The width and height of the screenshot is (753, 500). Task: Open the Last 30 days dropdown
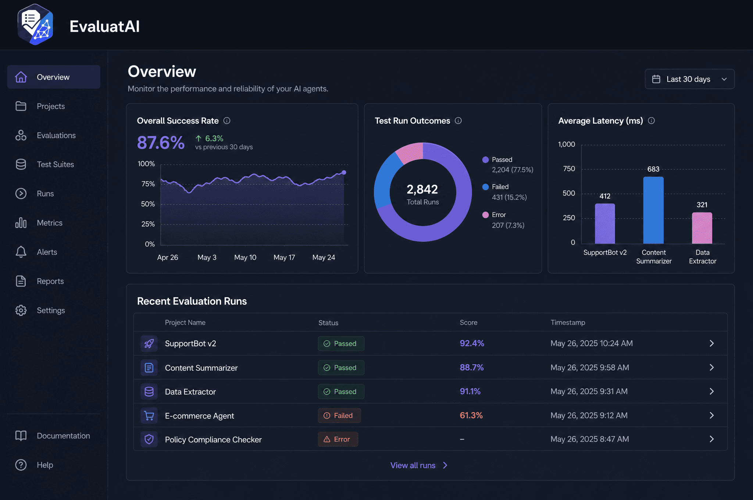point(690,79)
